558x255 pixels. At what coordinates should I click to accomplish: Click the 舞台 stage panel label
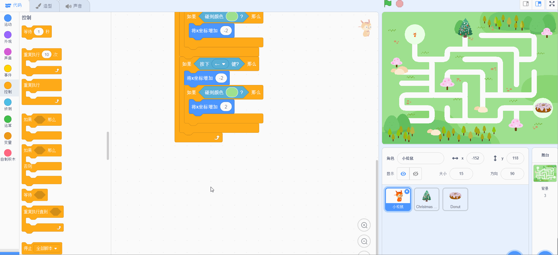click(545, 155)
